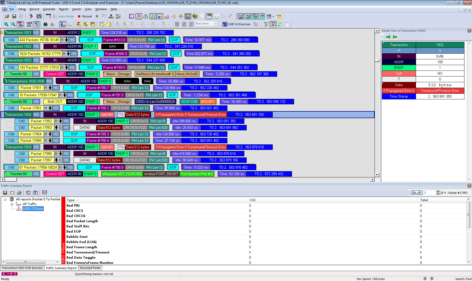Click the Save floppy icon in top toolbar
Image resolution: width=472 pixels, height=281 pixels.
(14, 16)
